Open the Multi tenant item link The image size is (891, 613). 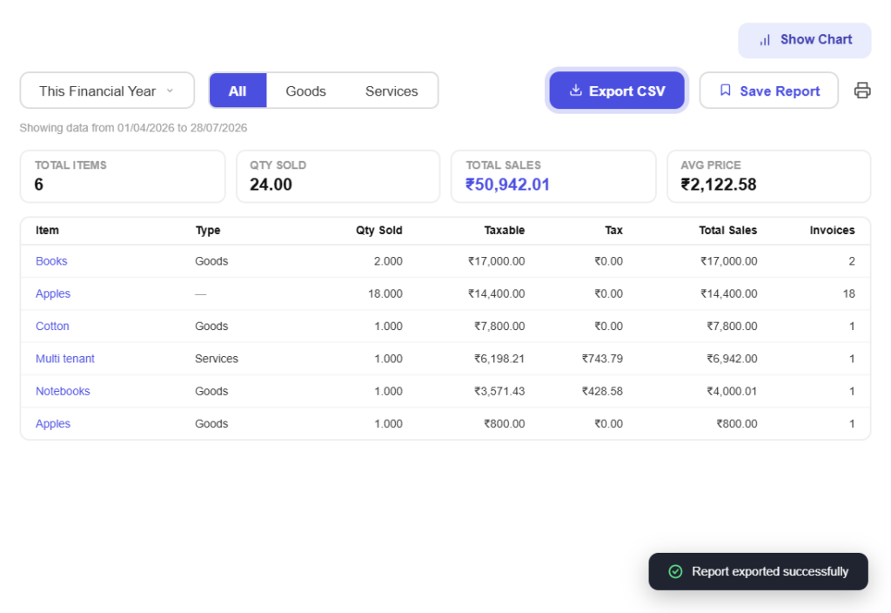click(64, 359)
